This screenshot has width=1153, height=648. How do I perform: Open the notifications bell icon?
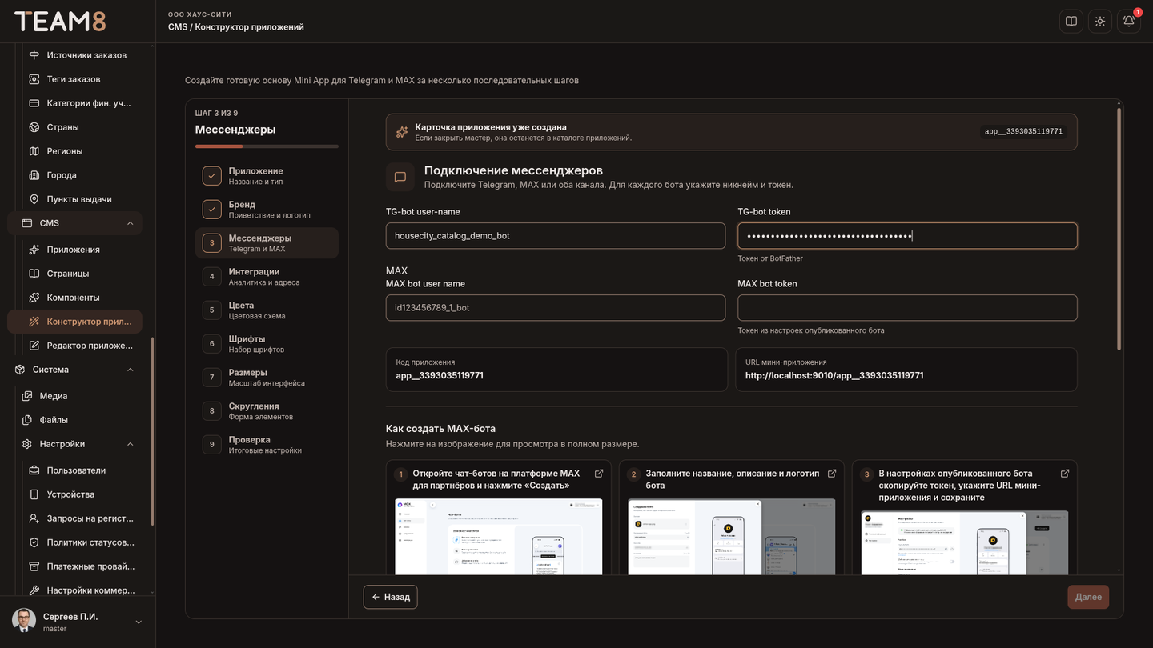click(x=1128, y=22)
